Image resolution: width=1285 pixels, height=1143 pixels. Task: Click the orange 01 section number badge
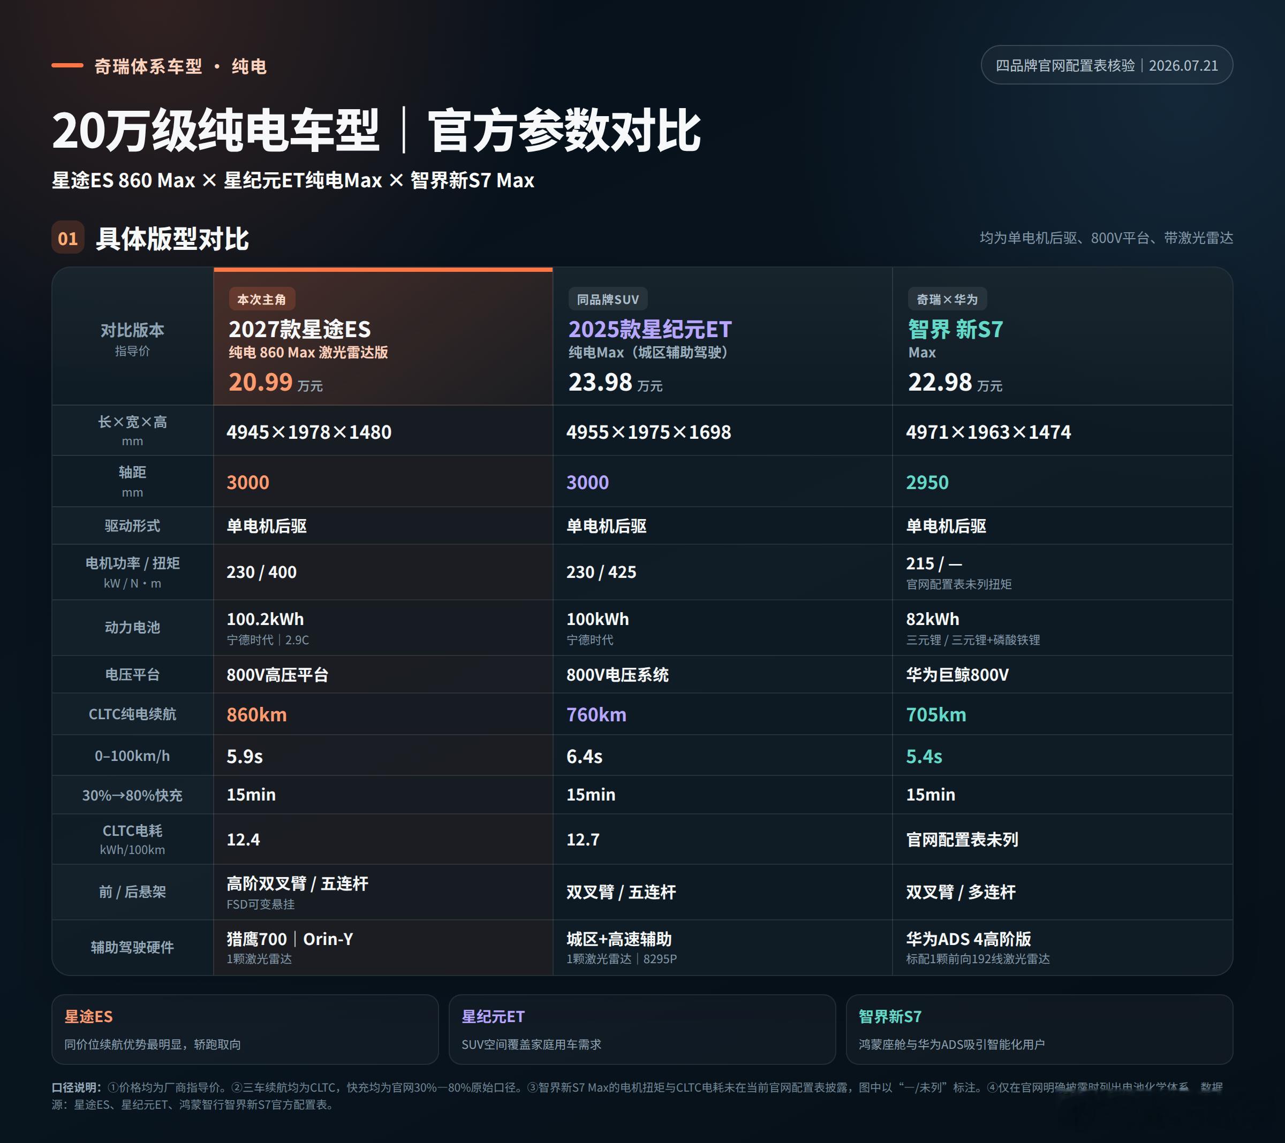point(68,238)
